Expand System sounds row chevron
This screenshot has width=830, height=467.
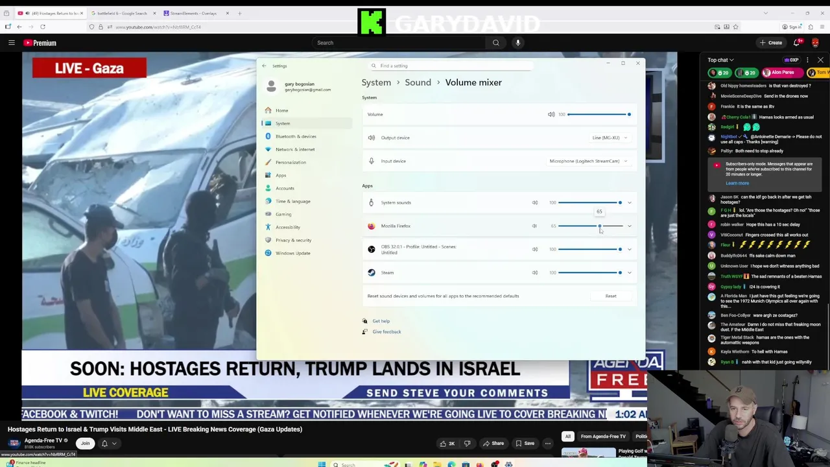point(629,202)
